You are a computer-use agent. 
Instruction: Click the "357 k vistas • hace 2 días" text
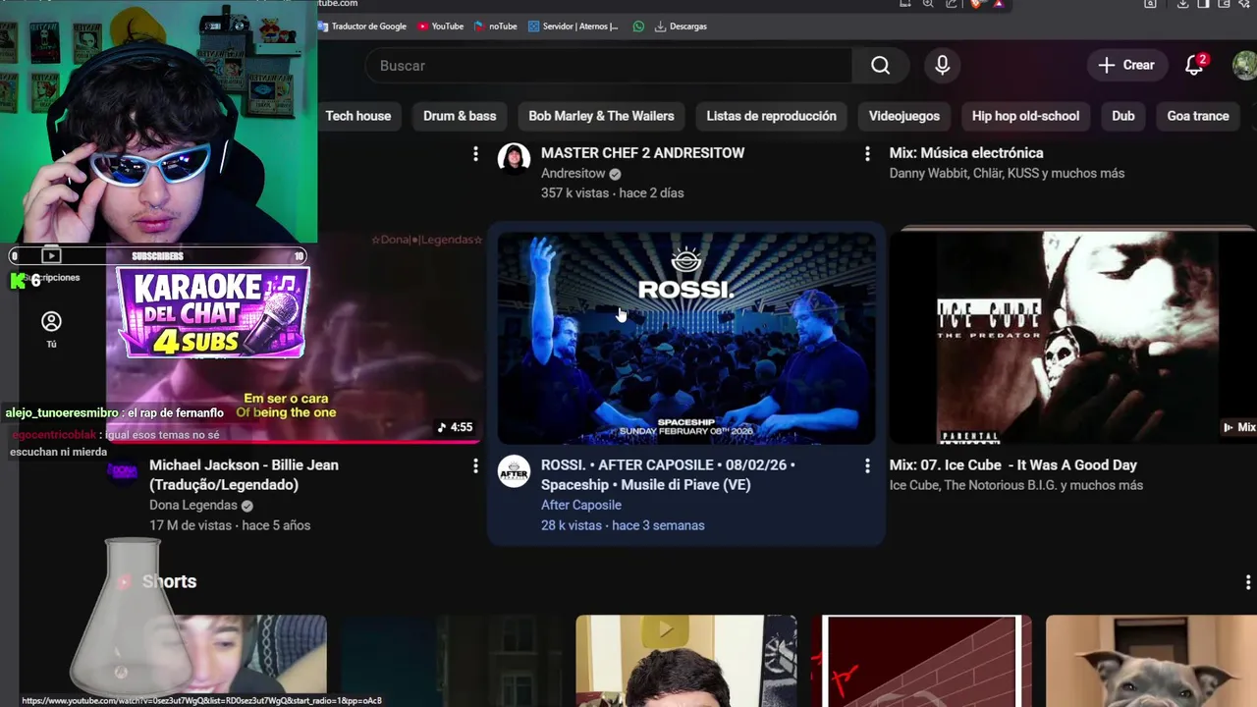[x=612, y=193]
